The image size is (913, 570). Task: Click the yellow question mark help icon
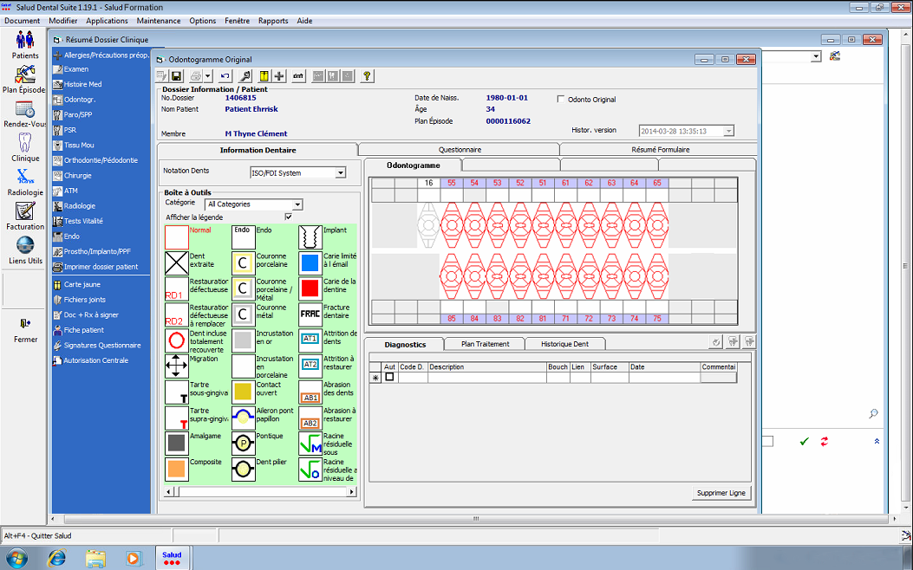click(367, 76)
